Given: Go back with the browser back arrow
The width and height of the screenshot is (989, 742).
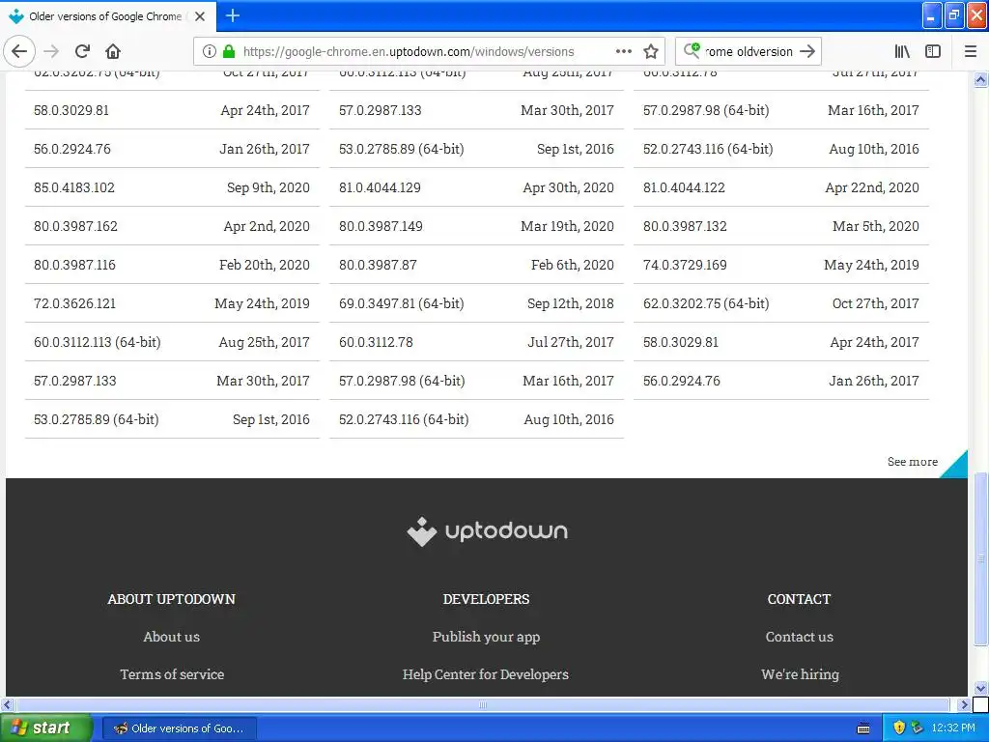Looking at the screenshot, I should [x=19, y=51].
